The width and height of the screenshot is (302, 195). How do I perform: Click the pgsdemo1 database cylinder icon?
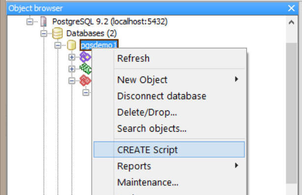tap(71, 45)
